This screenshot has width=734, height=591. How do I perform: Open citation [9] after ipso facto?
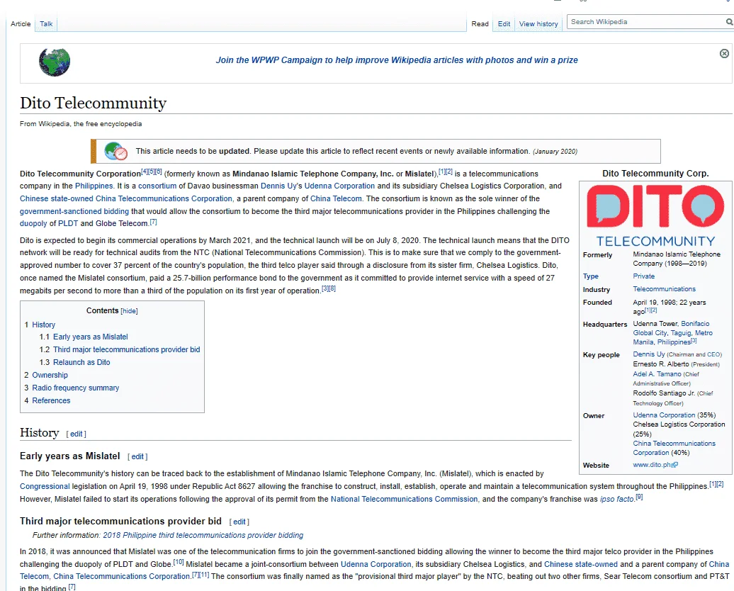click(639, 497)
